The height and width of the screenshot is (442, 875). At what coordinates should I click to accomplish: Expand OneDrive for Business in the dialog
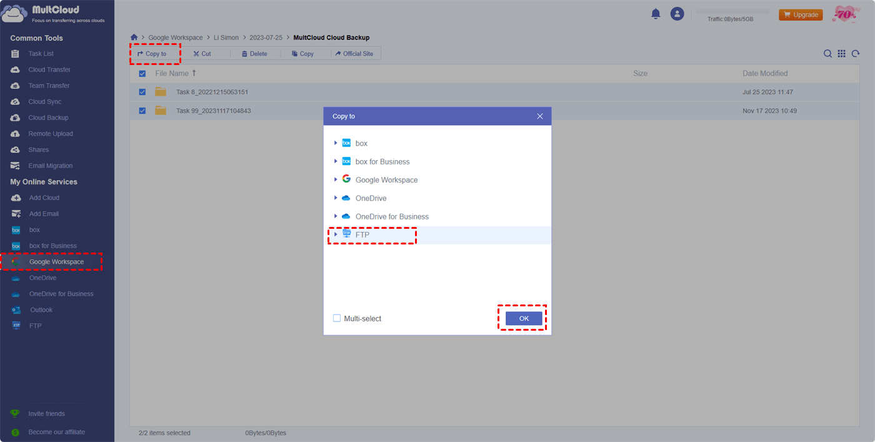336,216
